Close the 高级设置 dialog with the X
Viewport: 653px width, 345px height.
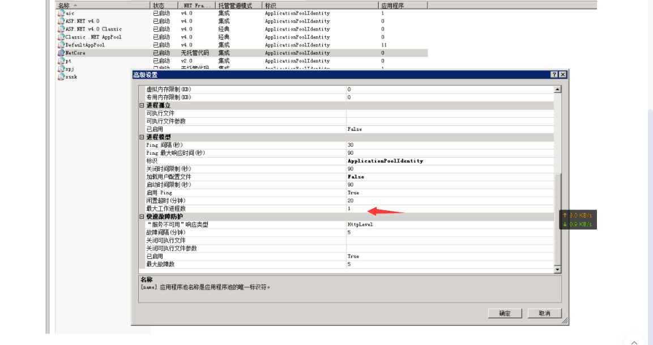[562, 75]
